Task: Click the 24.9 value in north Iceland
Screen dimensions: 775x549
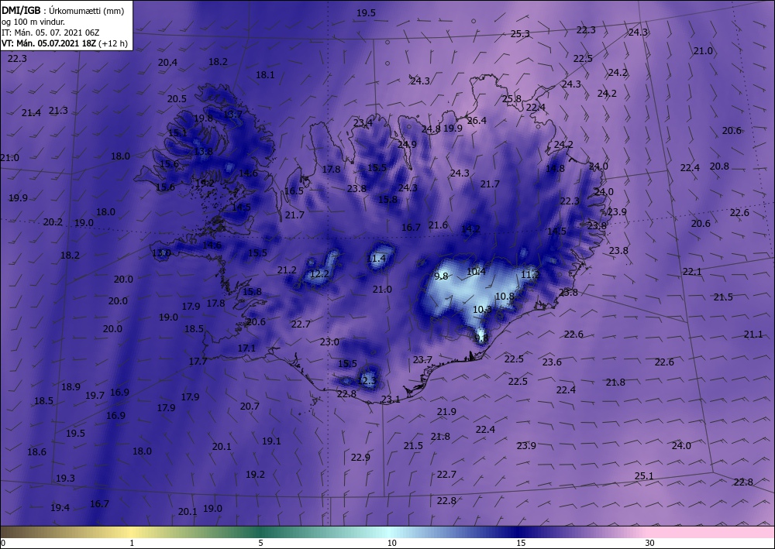Action: pyautogui.click(x=407, y=144)
